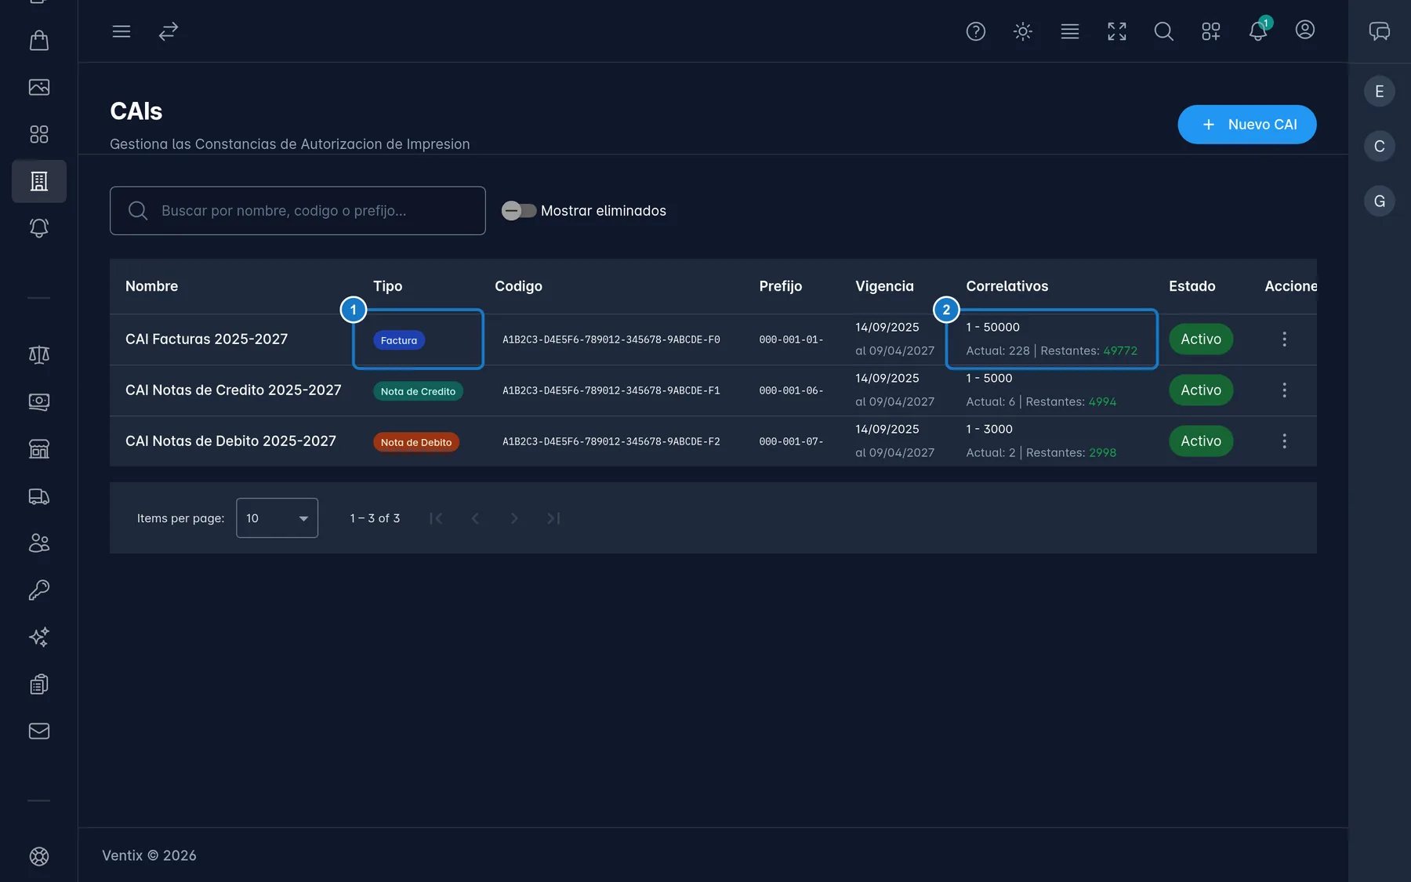This screenshot has width=1411, height=882.
Task: Open clipboard documents sidebar icon
Action: (39, 684)
